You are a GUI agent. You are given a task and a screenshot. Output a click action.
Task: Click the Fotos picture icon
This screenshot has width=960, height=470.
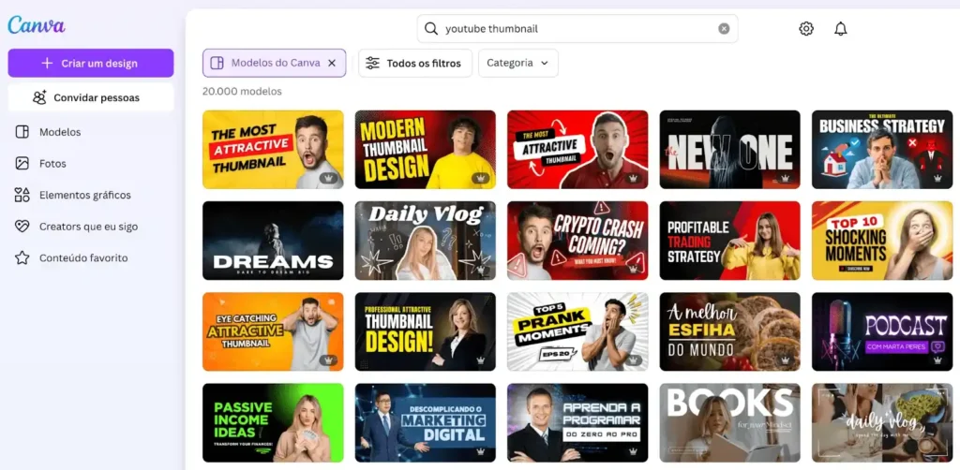point(22,164)
